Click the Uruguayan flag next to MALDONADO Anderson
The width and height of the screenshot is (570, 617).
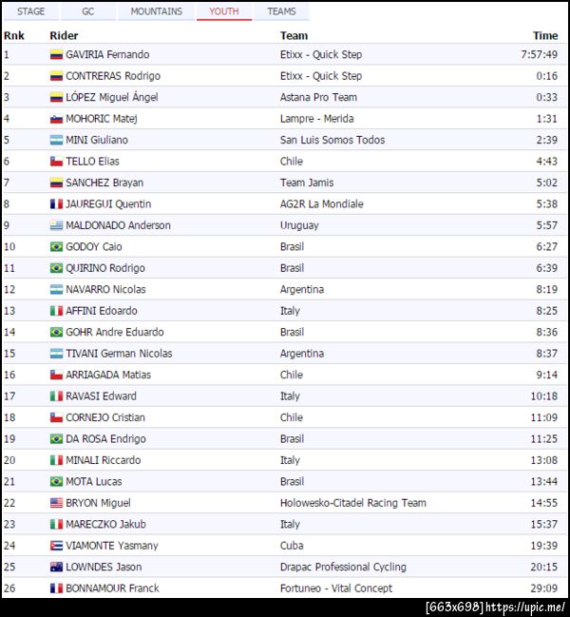(56, 225)
